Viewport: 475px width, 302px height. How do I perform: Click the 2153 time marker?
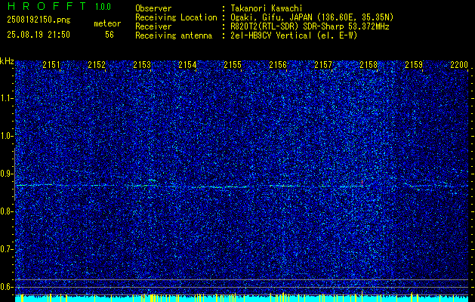click(142, 65)
